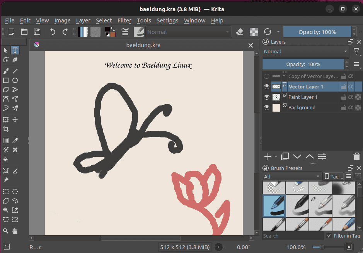Select the Freehand Brush tool
363x253 pixels.
pyautogui.click(x=5, y=71)
